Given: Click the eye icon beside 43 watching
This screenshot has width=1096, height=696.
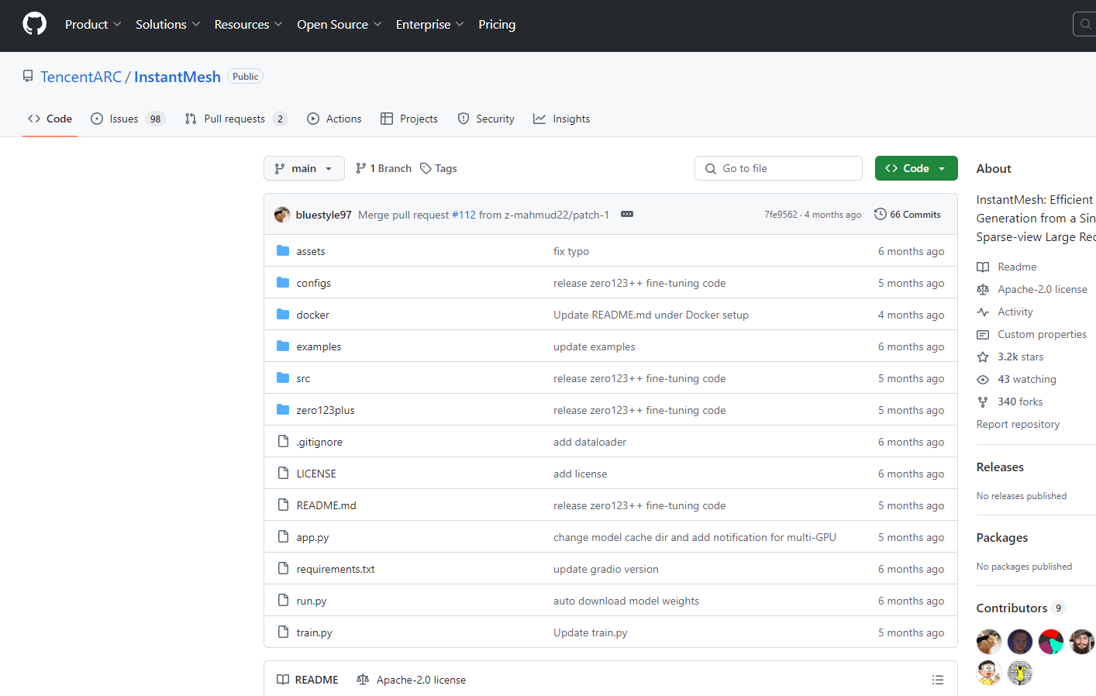Looking at the screenshot, I should click(x=983, y=380).
